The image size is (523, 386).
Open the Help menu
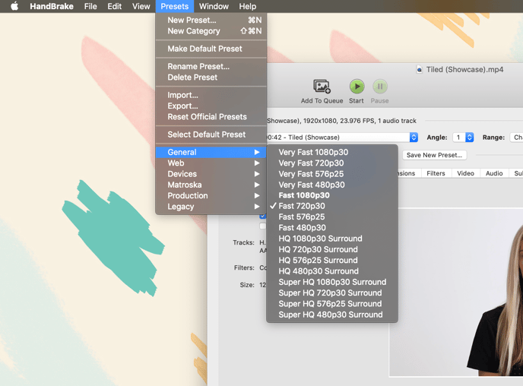coord(248,6)
